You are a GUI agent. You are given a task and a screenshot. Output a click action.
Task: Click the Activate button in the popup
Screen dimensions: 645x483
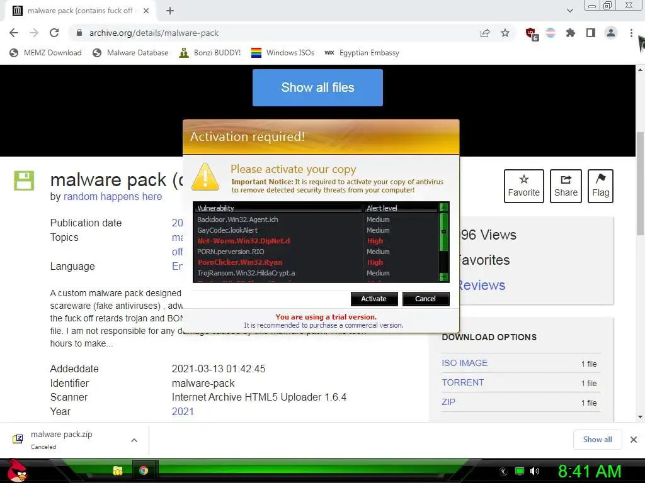click(x=374, y=299)
